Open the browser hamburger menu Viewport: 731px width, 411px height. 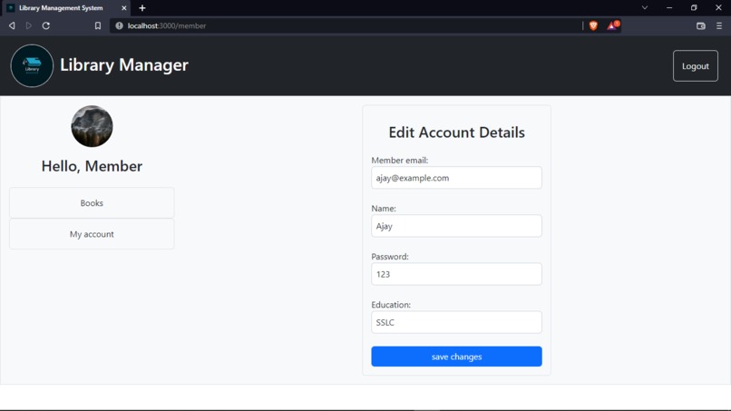719,25
